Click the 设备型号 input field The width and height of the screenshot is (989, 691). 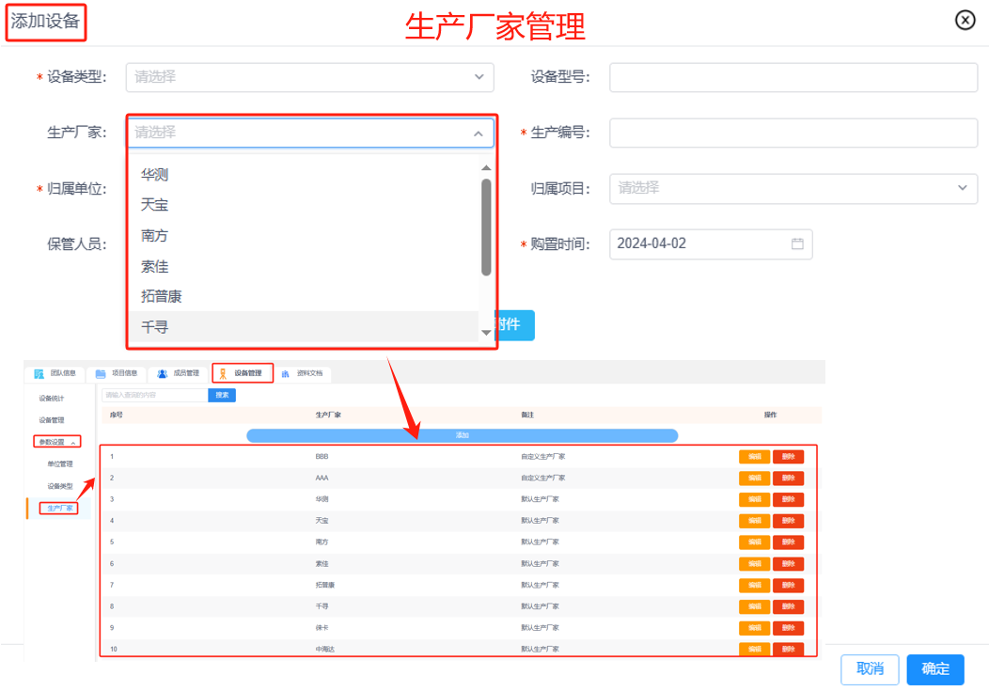(x=793, y=77)
